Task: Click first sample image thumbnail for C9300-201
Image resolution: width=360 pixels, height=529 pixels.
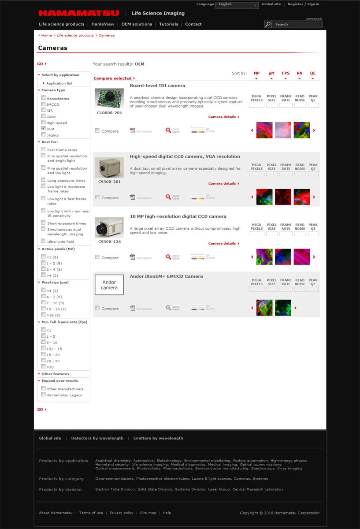Action: pos(264,197)
